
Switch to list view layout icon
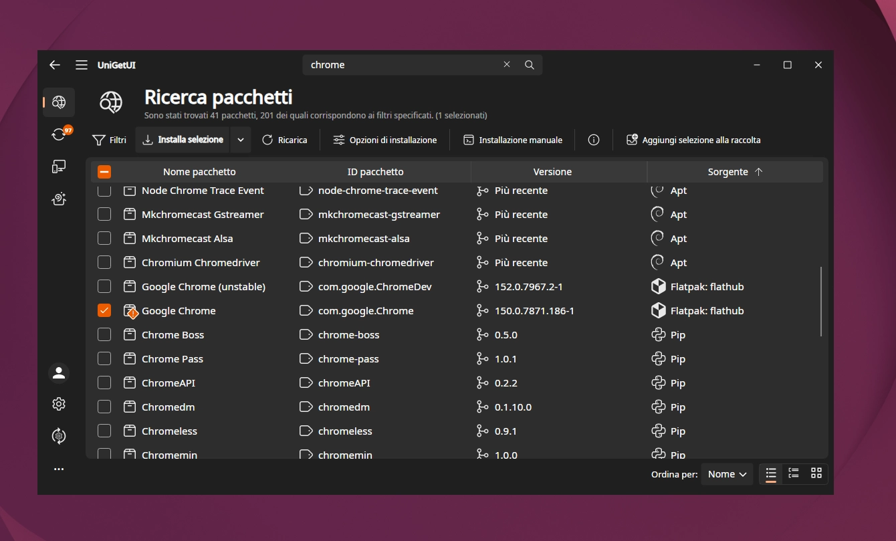coord(771,473)
